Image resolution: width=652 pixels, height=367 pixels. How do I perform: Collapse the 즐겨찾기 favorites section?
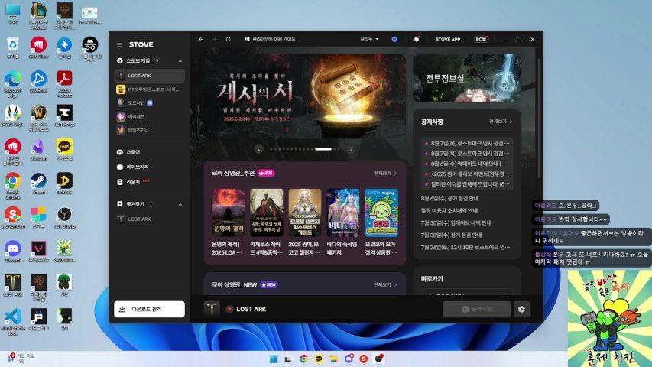point(180,205)
